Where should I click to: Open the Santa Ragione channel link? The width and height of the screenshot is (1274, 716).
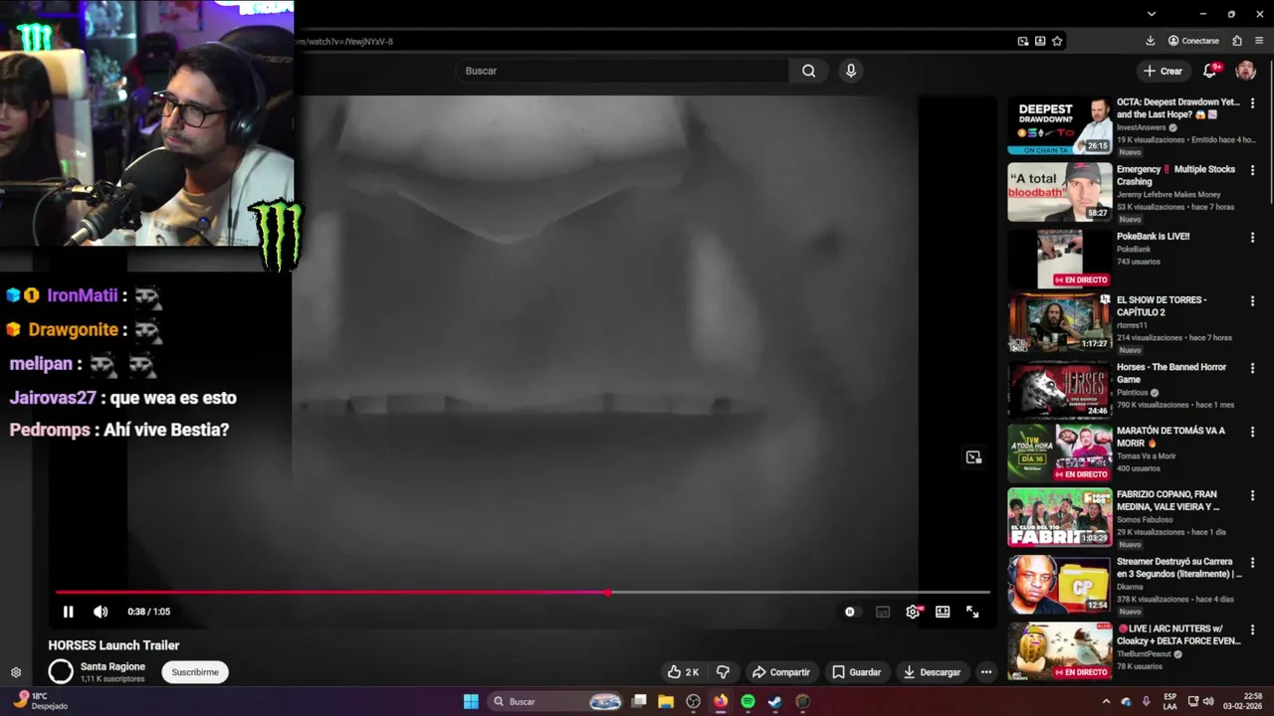[x=112, y=666]
